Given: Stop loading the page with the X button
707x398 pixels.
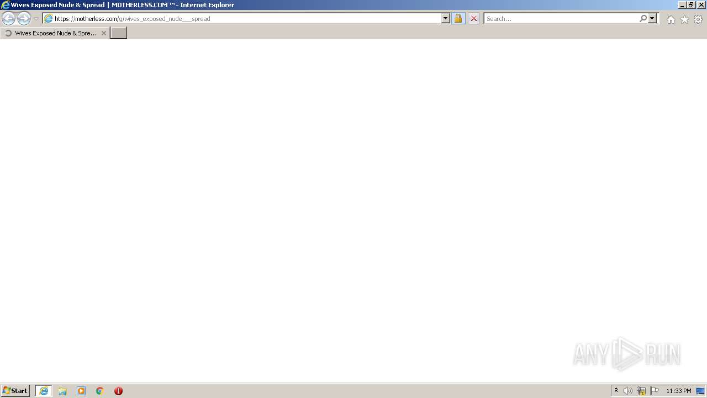Looking at the screenshot, I should coord(473,19).
